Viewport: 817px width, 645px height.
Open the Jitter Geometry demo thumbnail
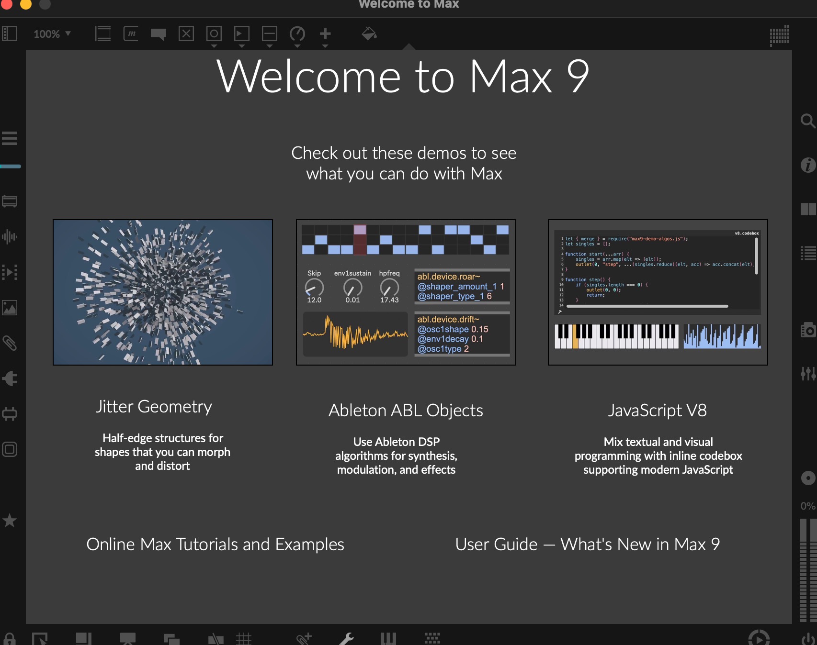coord(163,292)
